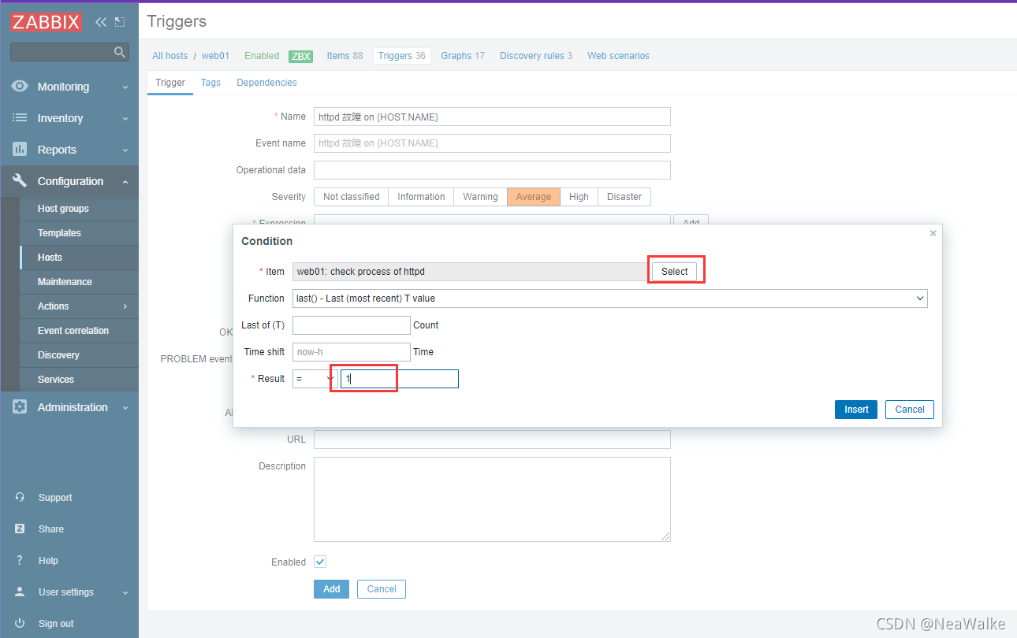Screen dimensions: 1017x638
Task: Open Maintenance in sidebar
Action: pyautogui.click(x=79, y=282)
